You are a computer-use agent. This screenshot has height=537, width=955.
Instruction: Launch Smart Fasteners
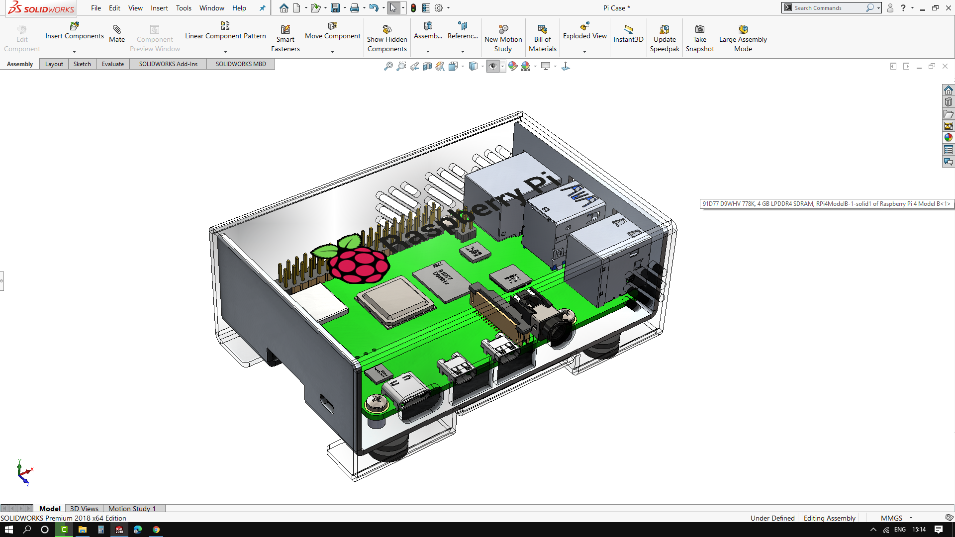[x=286, y=38]
